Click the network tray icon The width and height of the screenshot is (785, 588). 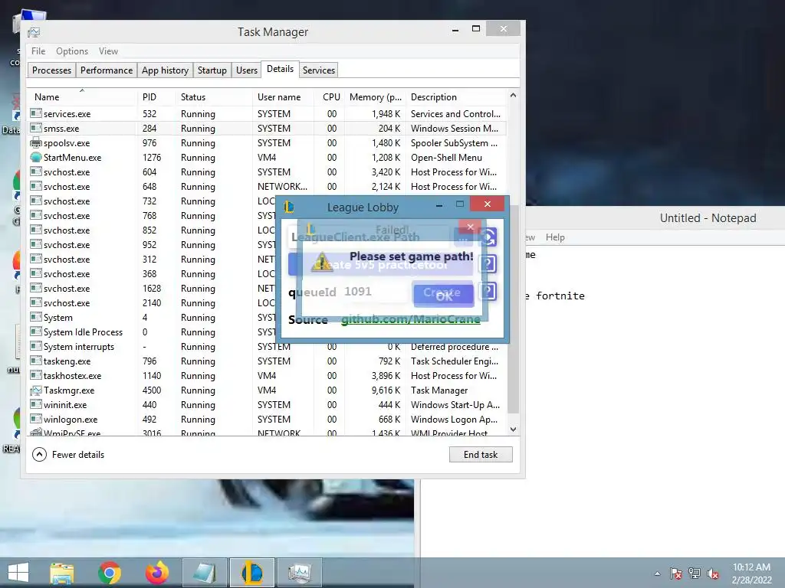[695, 573]
